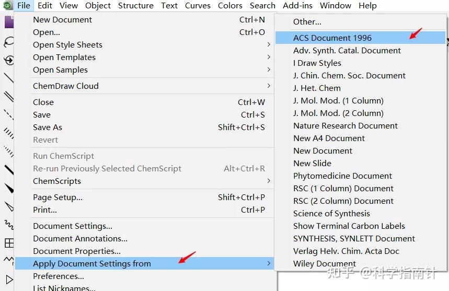449x291 pixels.
Task: Apply Nature Research Document settings
Action: click(x=346, y=126)
